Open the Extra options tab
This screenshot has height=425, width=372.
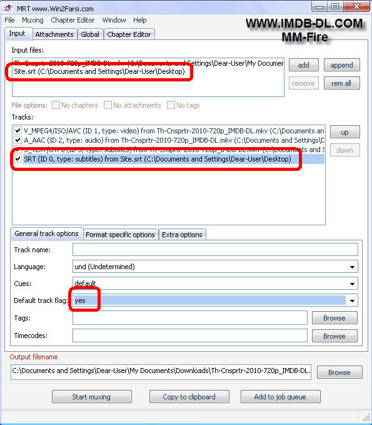point(182,235)
